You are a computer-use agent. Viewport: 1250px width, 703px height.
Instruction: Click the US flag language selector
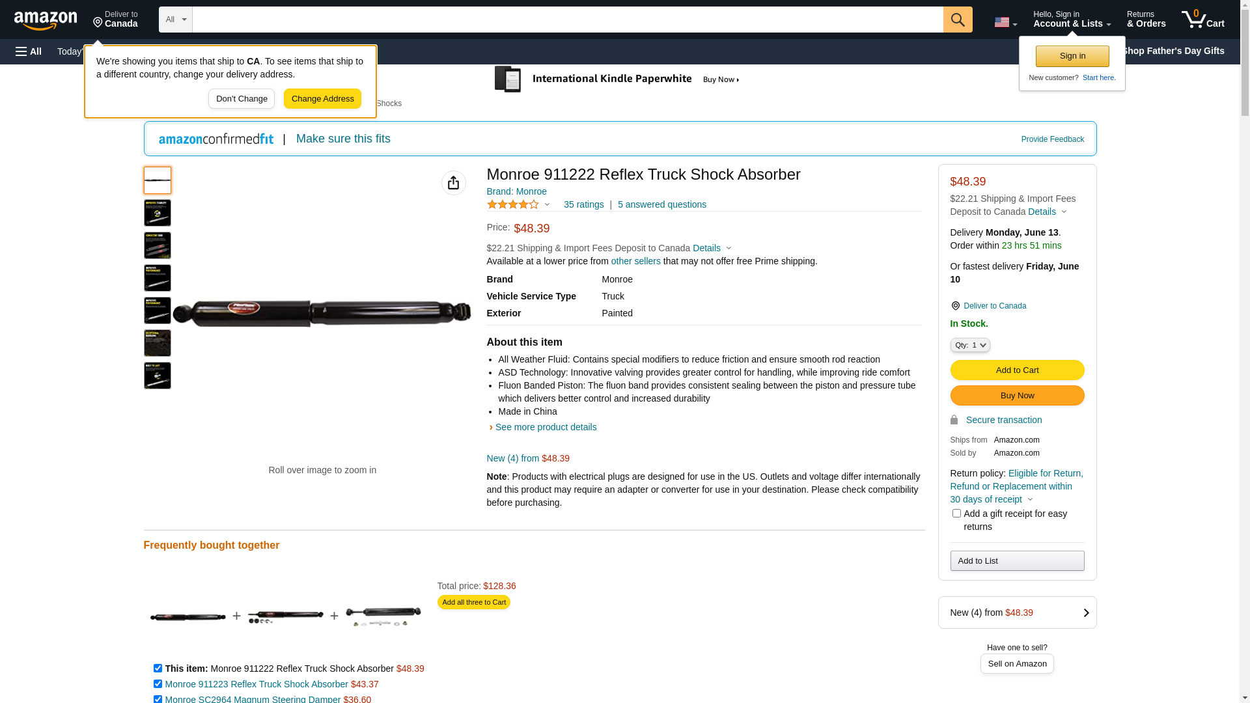click(x=1005, y=22)
